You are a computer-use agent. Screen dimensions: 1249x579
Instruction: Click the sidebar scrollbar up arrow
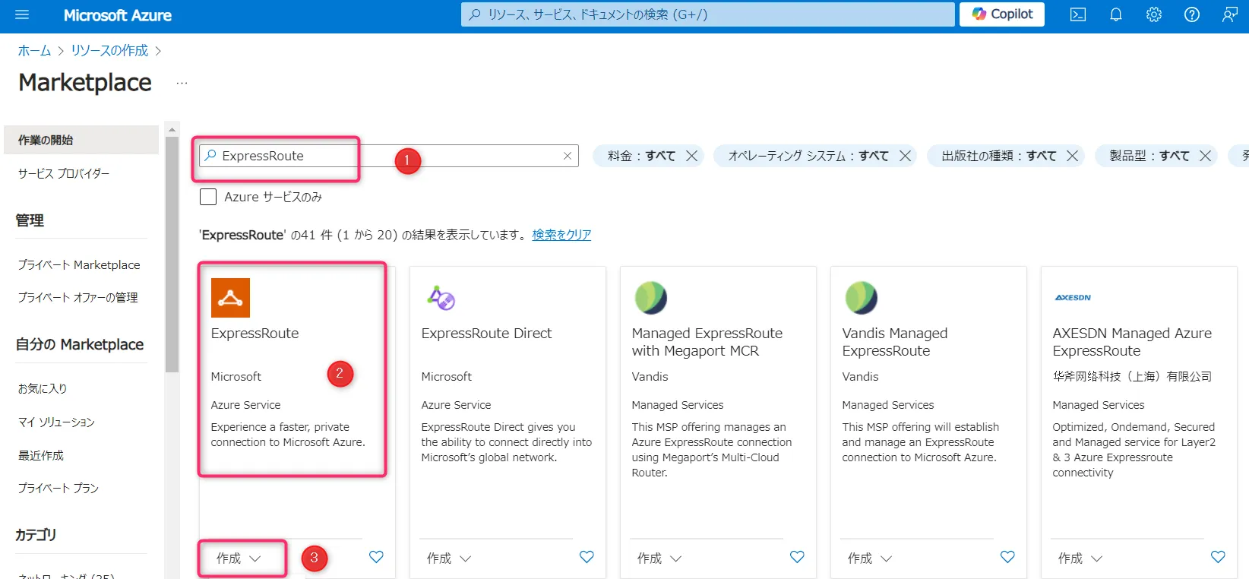coord(172,129)
